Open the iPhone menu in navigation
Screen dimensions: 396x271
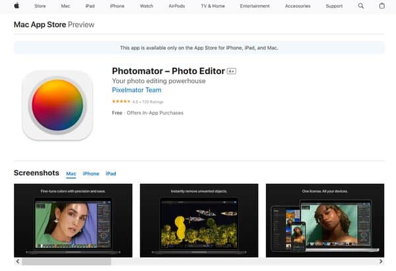[117, 6]
